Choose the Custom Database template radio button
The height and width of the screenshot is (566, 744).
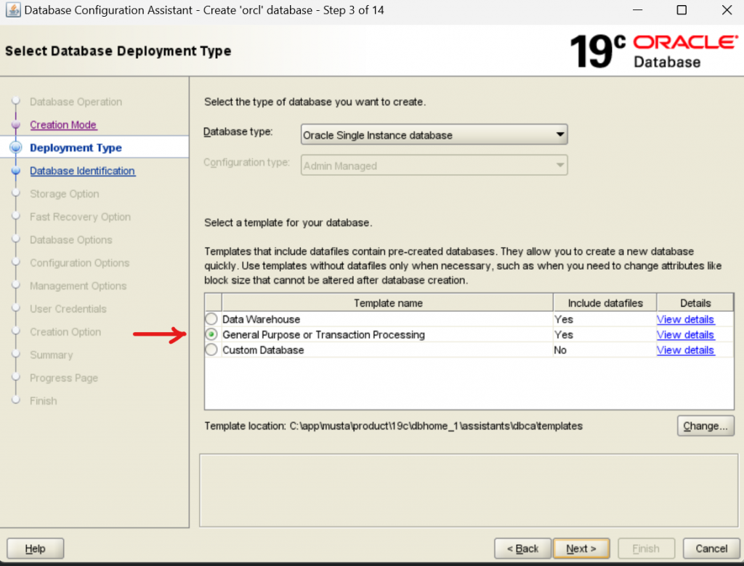click(211, 350)
